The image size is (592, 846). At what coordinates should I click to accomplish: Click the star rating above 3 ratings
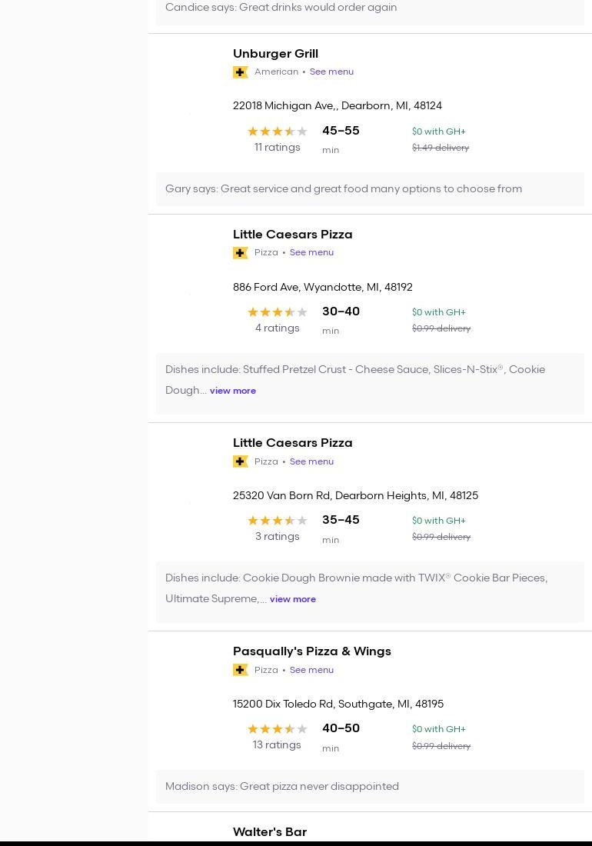point(277,521)
